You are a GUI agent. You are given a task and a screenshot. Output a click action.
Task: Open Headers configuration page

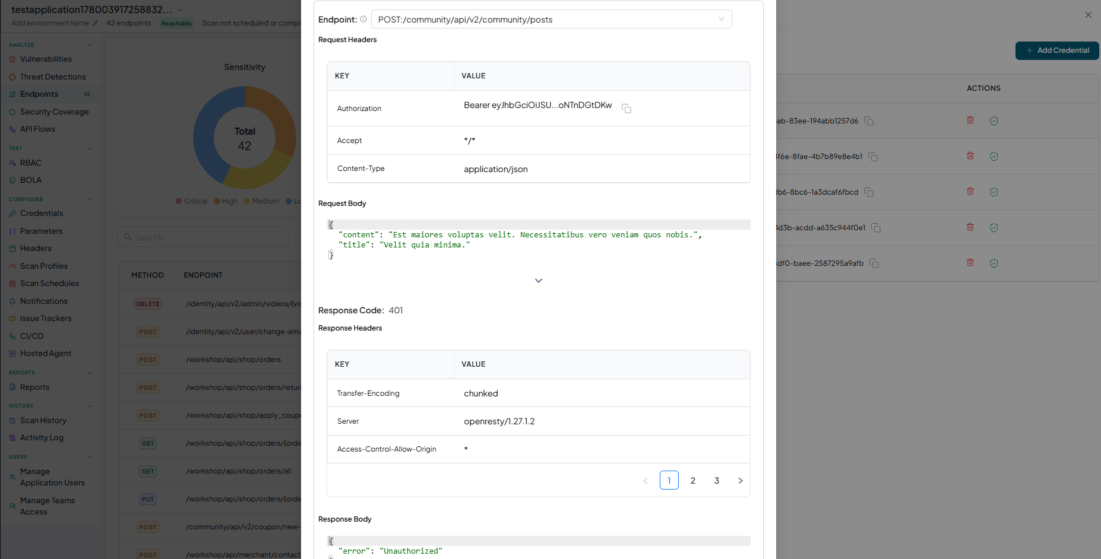tap(36, 248)
